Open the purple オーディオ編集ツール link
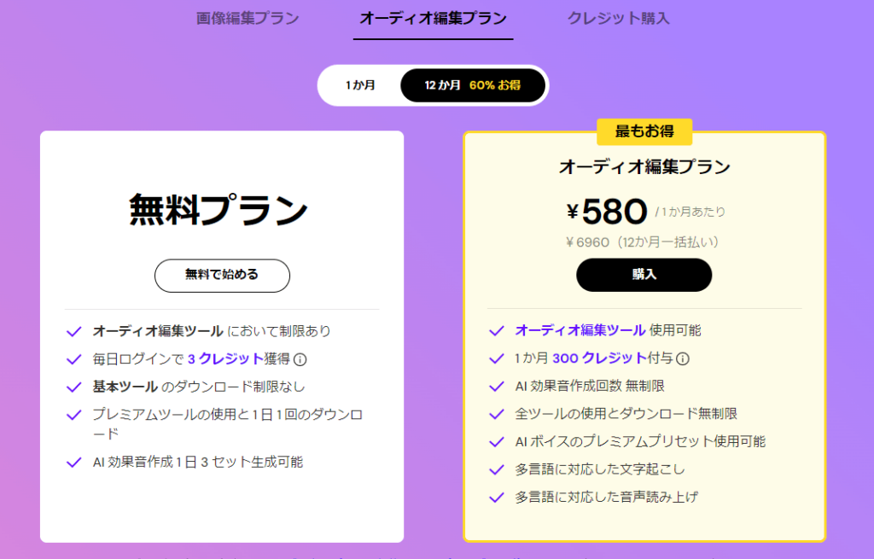This screenshot has width=874, height=559. (x=580, y=330)
